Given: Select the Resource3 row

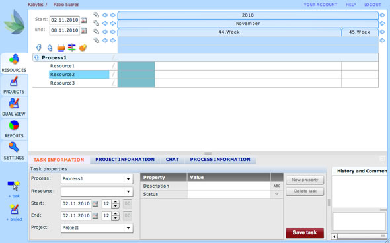Looking at the screenshot, I should point(79,83).
